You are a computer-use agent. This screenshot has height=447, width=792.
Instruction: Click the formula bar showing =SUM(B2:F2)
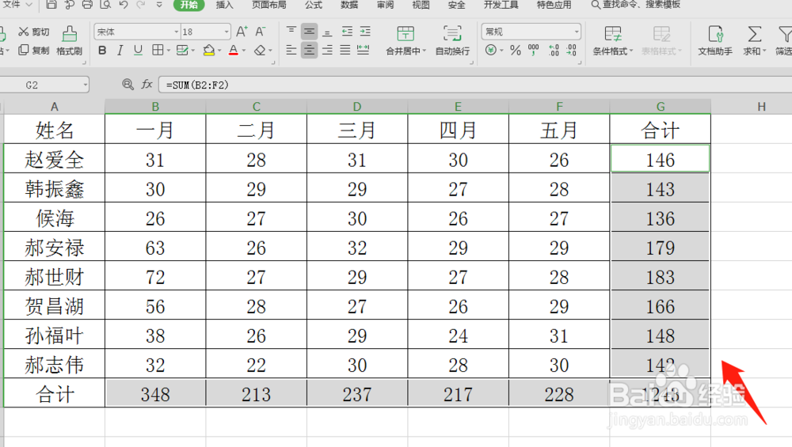click(474, 85)
